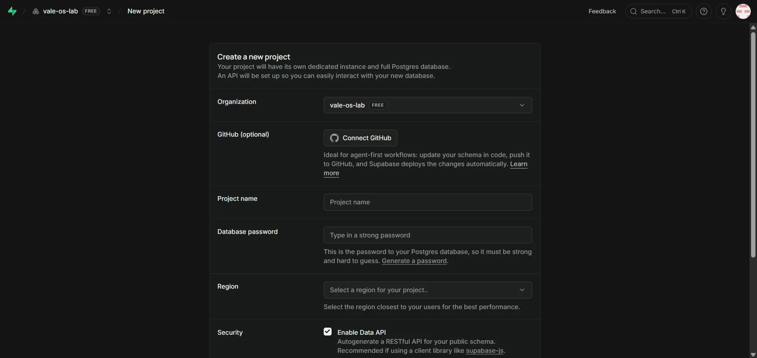This screenshot has width=757, height=358.
Task: Click the Create a new project heading
Action: click(x=254, y=57)
